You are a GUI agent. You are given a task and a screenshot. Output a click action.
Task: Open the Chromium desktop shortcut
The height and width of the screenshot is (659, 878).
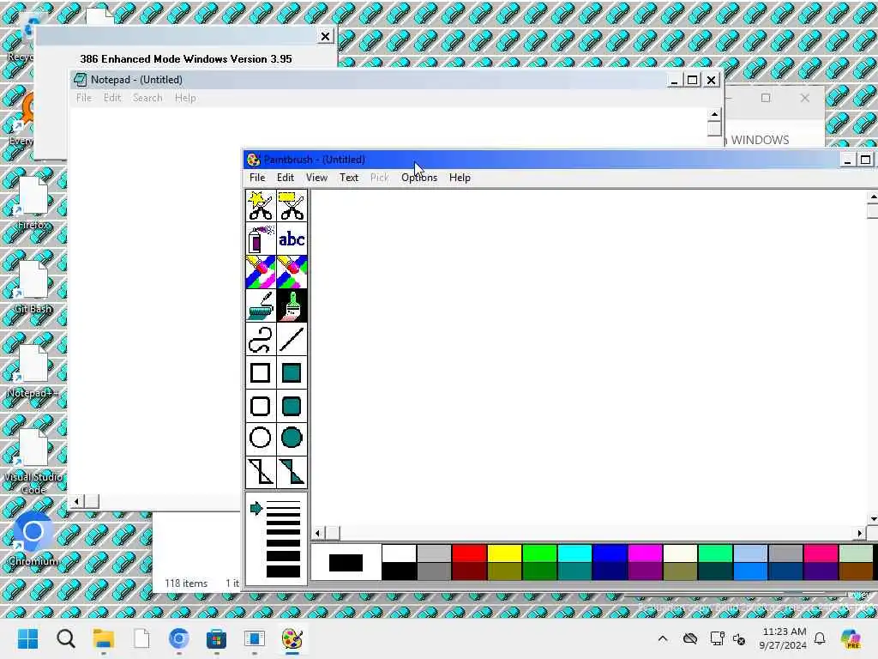click(33, 538)
